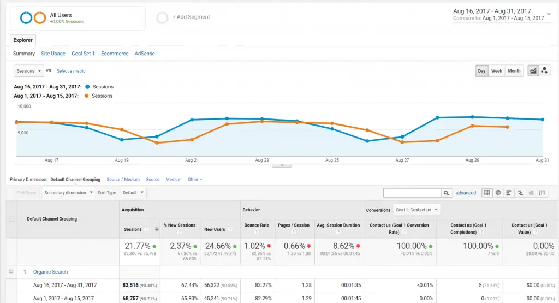This screenshot has width=559, height=303.
Task: Click + Add Segment
Action: 191,17
